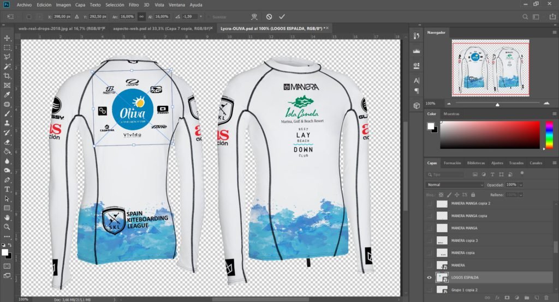This screenshot has height=302, width=559.
Task: Select the Frame tool
Action: coord(7,86)
